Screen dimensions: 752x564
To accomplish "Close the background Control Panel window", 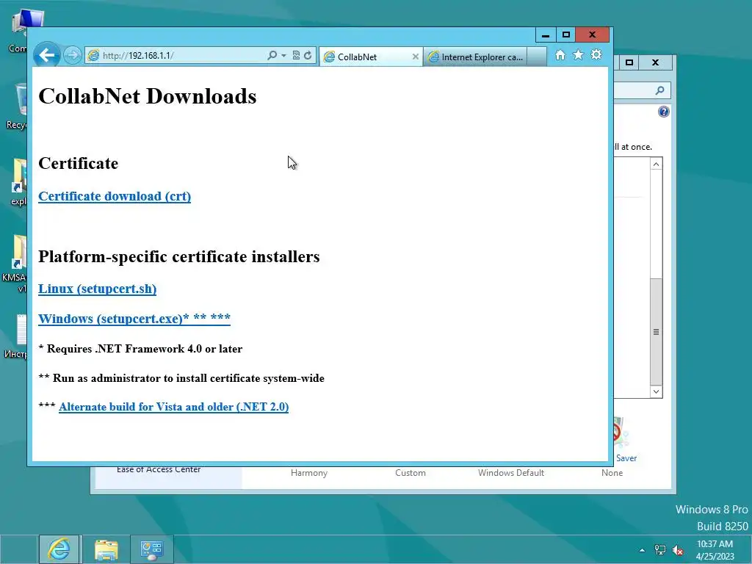I will 656,62.
